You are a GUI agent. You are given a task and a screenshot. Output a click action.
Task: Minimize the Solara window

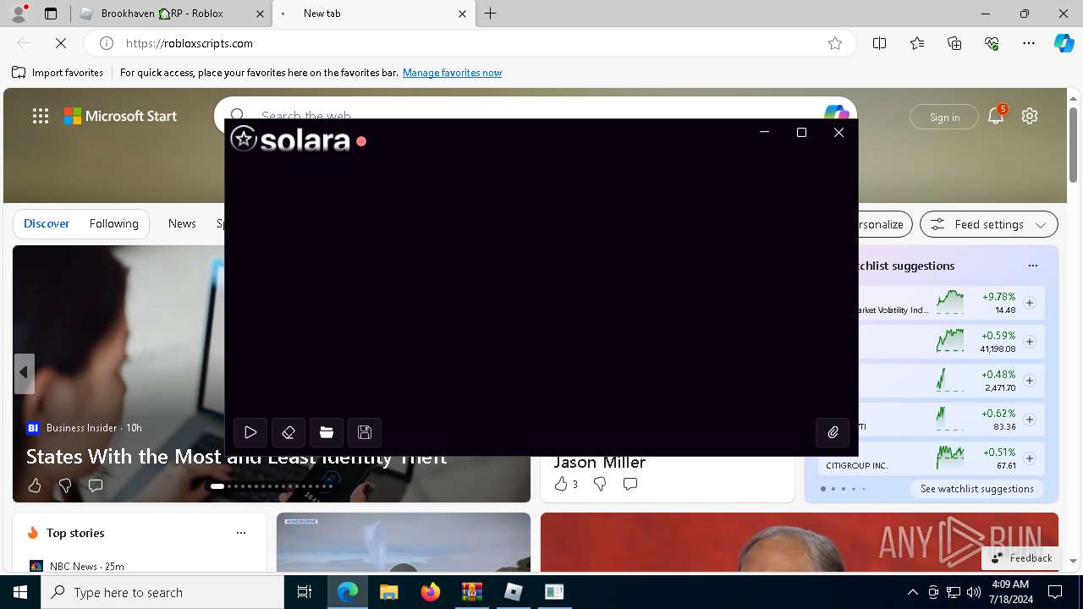click(764, 132)
